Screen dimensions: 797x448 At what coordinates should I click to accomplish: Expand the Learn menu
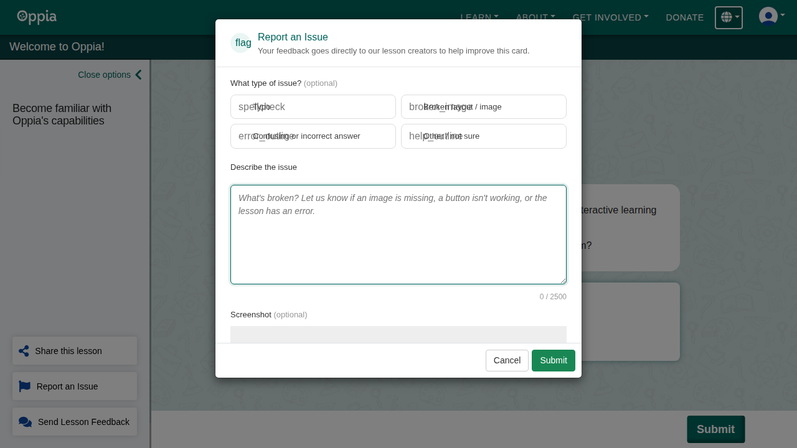[479, 17]
